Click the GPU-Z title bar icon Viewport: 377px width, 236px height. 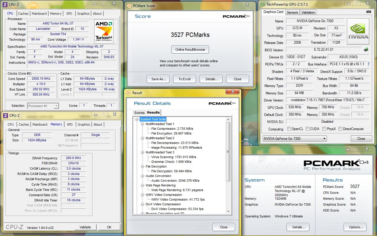[x=262, y=4]
